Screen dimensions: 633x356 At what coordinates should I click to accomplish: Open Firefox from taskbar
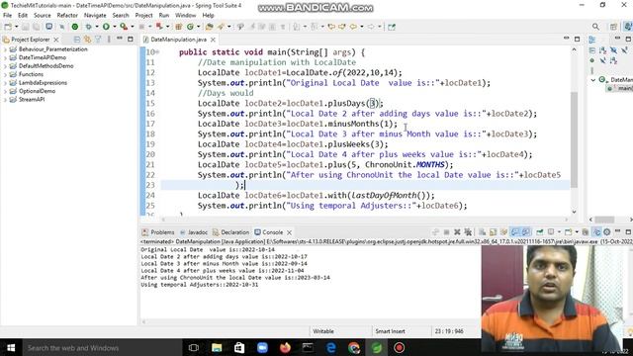[x=285, y=347]
